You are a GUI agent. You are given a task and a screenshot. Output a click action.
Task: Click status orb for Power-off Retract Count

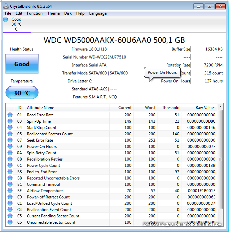click(10, 197)
